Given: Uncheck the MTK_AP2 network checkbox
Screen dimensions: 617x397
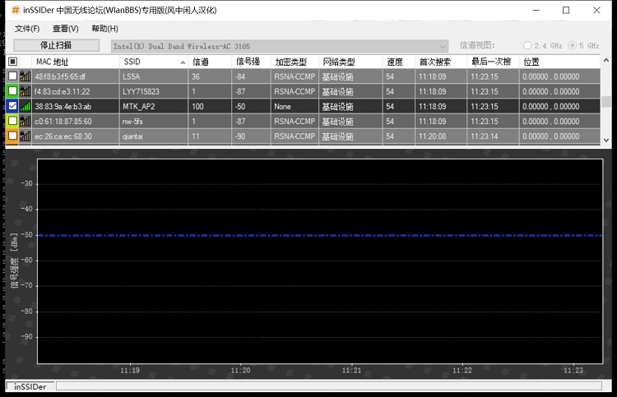Looking at the screenshot, I should pos(12,106).
